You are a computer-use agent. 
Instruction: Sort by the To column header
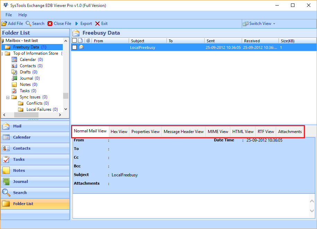click(186, 41)
